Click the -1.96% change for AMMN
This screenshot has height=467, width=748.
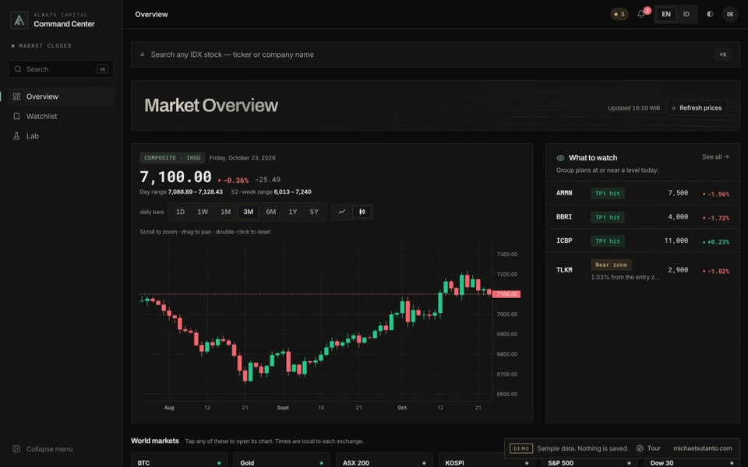[715, 194]
